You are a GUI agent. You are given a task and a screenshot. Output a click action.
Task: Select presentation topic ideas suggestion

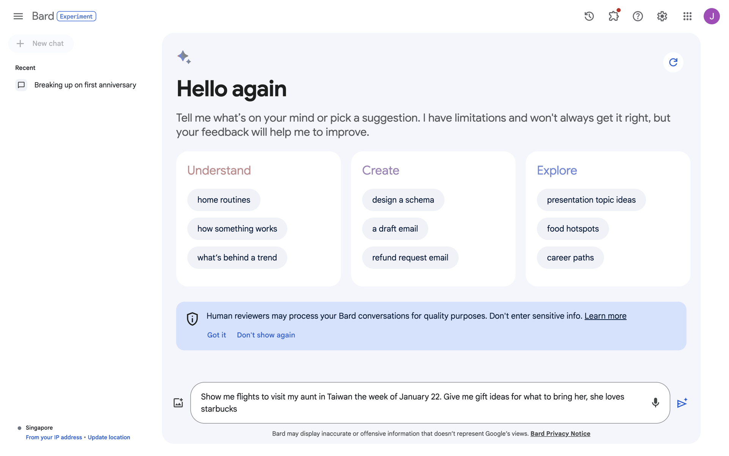[x=591, y=200]
